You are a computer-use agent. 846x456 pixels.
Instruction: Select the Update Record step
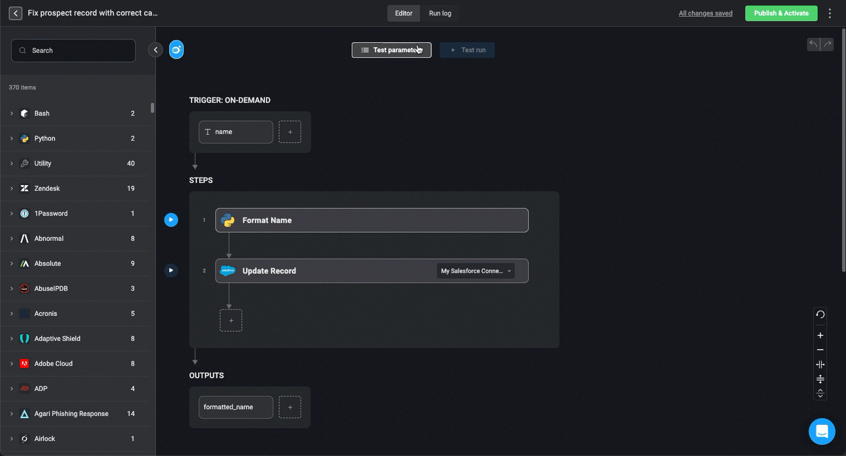click(x=372, y=271)
